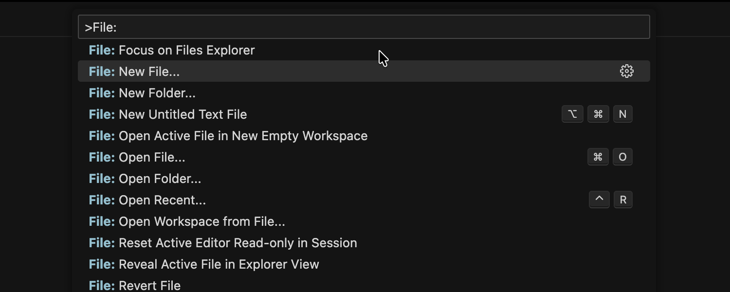Click the N key badge for New Untitled

pyautogui.click(x=623, y=114)
